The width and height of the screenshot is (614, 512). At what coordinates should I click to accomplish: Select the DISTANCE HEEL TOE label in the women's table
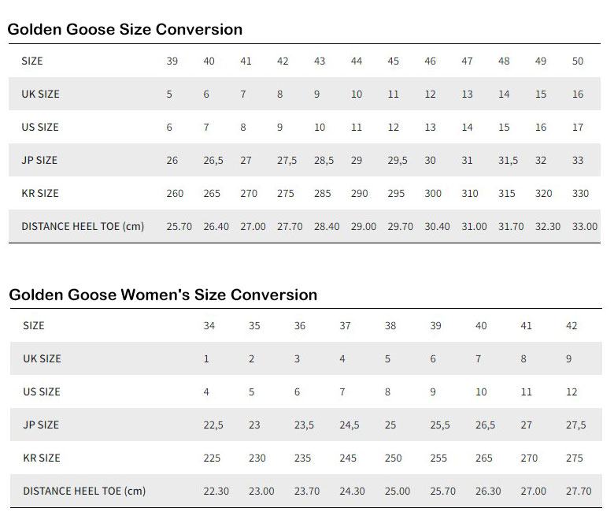click(84, 491)
